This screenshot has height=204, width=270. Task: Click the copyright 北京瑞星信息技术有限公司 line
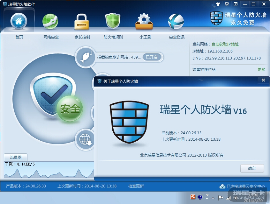pyautogui.click(x=182, y=155)
